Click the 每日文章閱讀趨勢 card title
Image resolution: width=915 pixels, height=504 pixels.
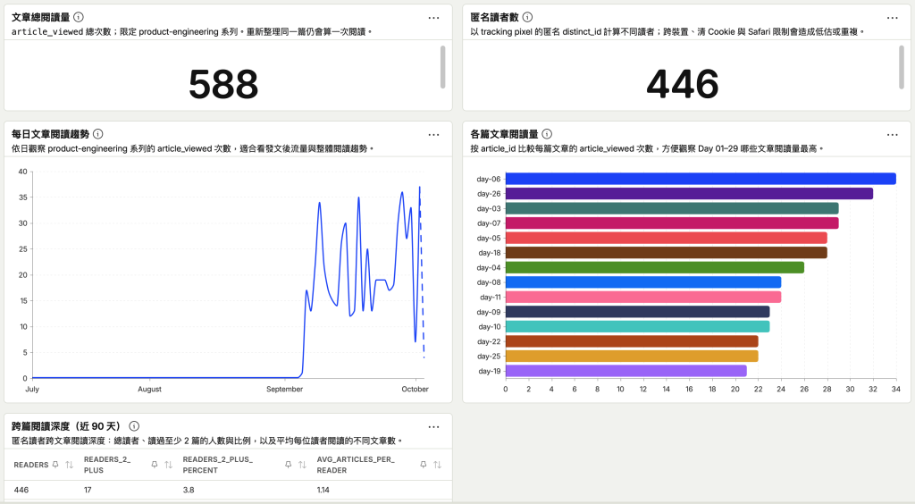[x=51, y=134]
